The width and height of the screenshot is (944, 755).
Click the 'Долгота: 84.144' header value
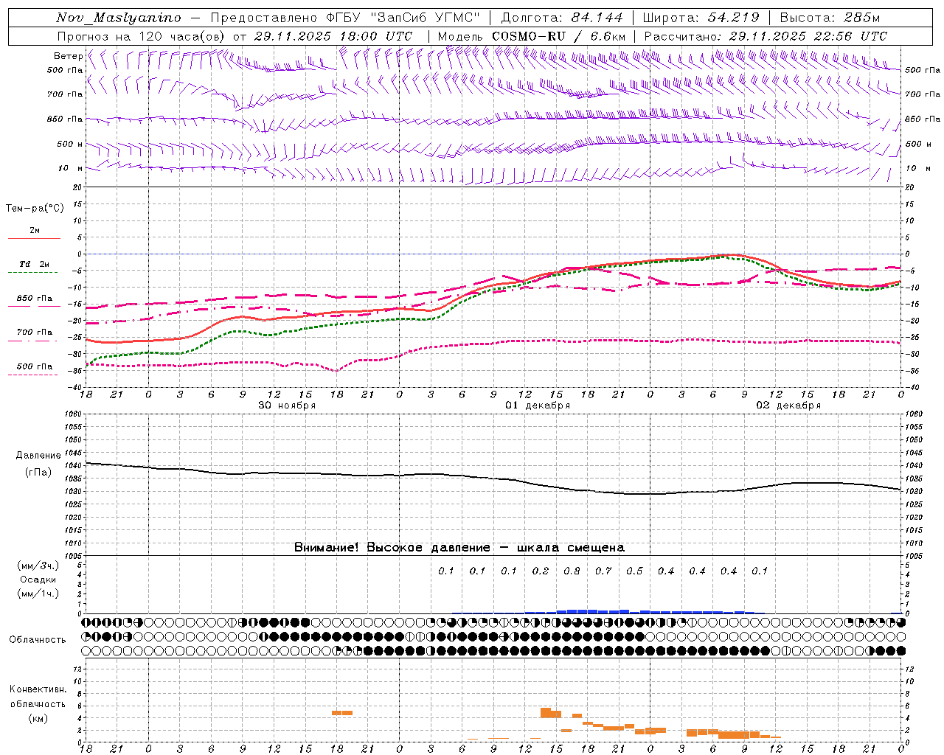(562, 18)
